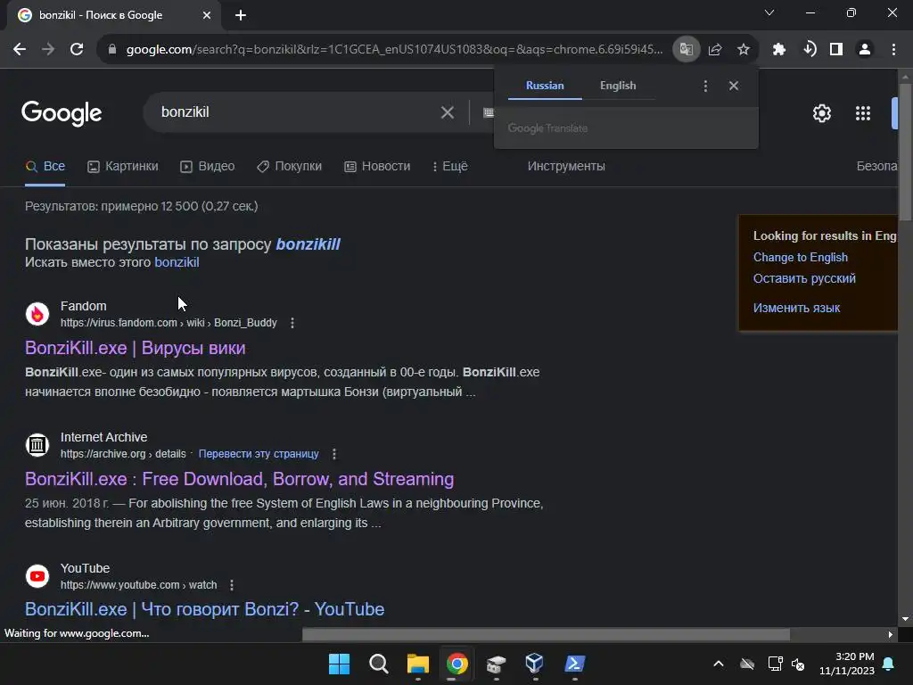Open the Chrome three-dot menu
This screenshot has width=913, height=685.
click(x=893, y=50)
